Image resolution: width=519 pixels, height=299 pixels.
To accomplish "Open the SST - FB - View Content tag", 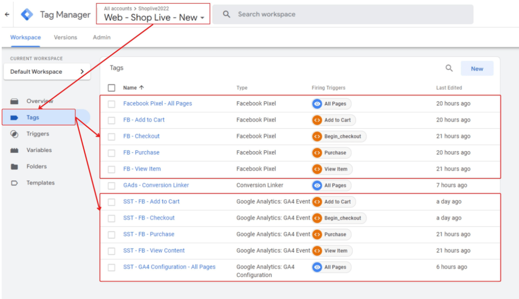I will pos(154,251).
